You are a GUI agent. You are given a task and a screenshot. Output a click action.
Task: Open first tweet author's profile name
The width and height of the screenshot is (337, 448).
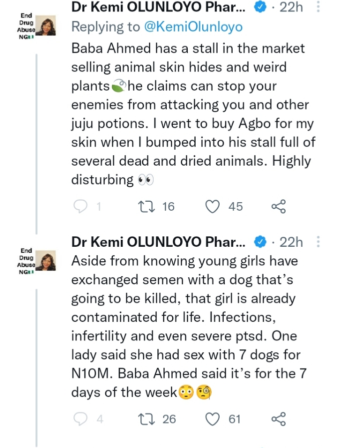click(158, 8)
